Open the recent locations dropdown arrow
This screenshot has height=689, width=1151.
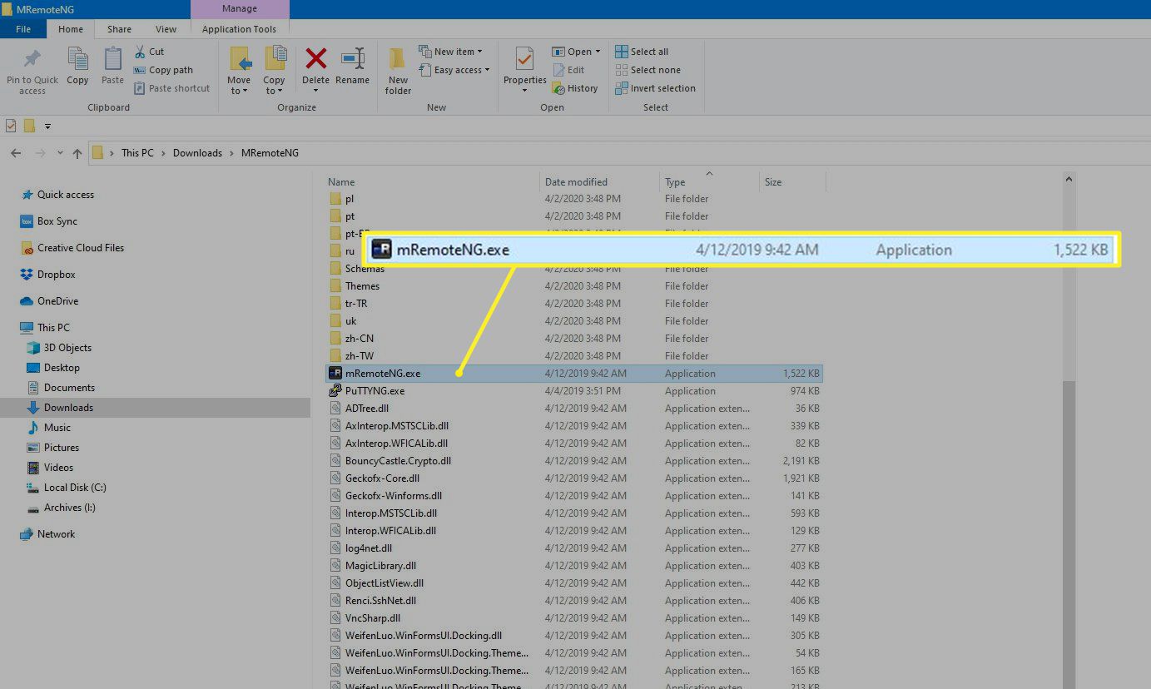coord(60,153)
